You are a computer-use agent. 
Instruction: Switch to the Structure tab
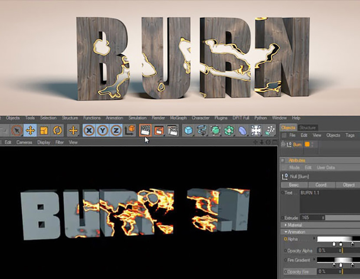[308, 128]
